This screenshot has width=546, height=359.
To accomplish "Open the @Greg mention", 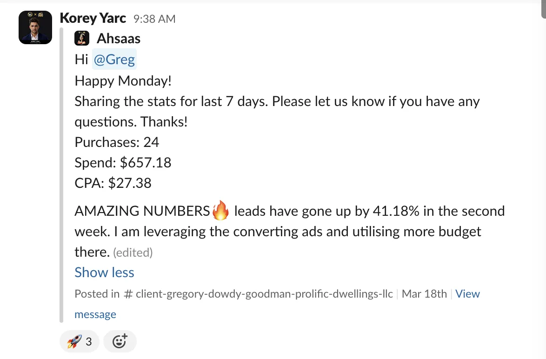I will (114, 60).
